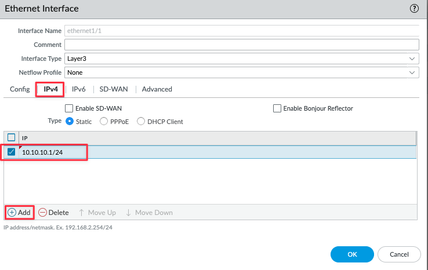Enable the Bonjour Reflector checkbox
428x270 pixels.
(277, 108)
